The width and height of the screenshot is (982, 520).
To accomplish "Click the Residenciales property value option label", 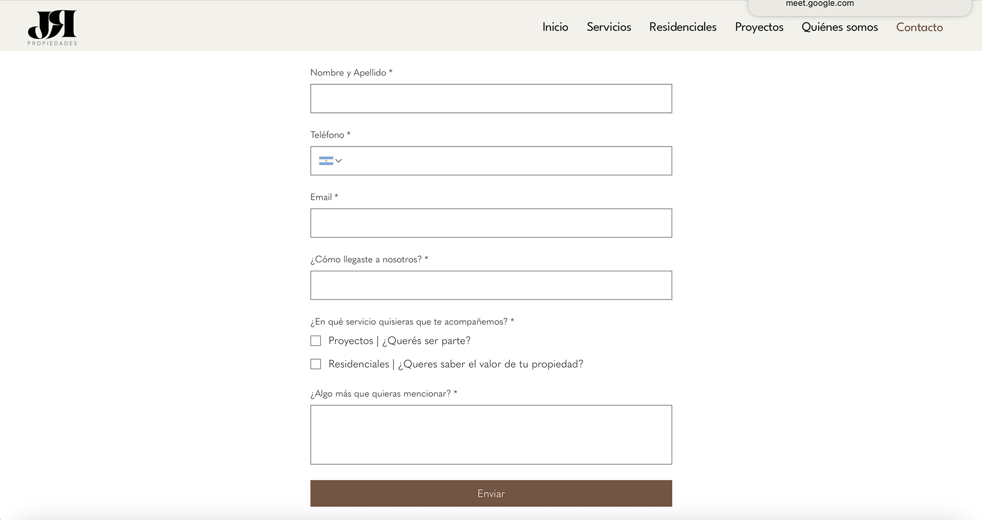I will [456, 364].
